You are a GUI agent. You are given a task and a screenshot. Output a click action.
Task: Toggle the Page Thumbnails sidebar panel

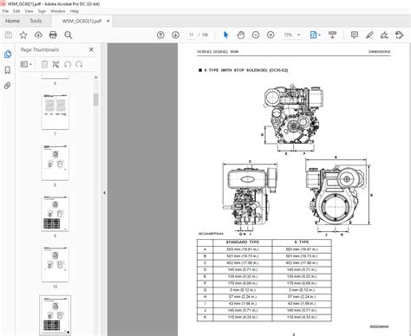[x=8, y=55]
